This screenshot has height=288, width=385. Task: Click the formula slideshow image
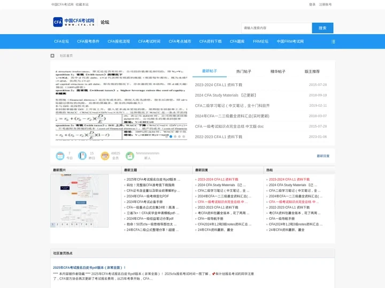pos(121,104)
